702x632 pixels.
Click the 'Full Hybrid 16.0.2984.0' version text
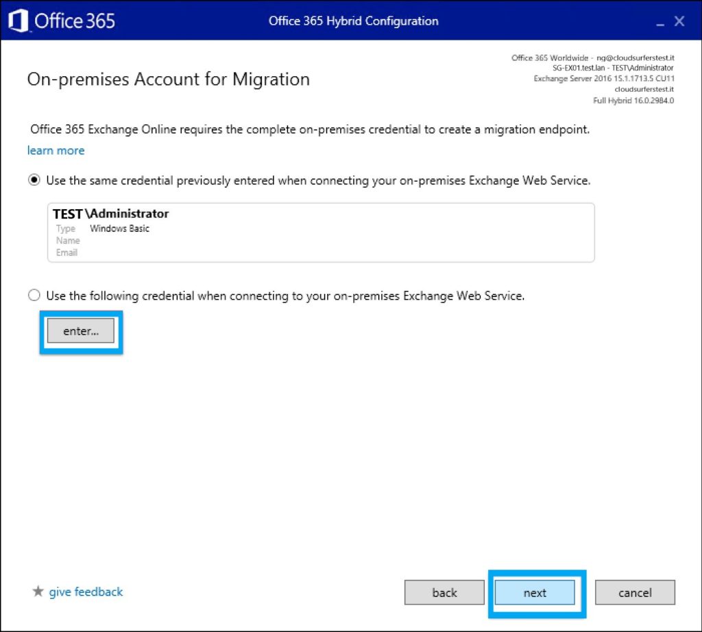[x=633, y=100]
